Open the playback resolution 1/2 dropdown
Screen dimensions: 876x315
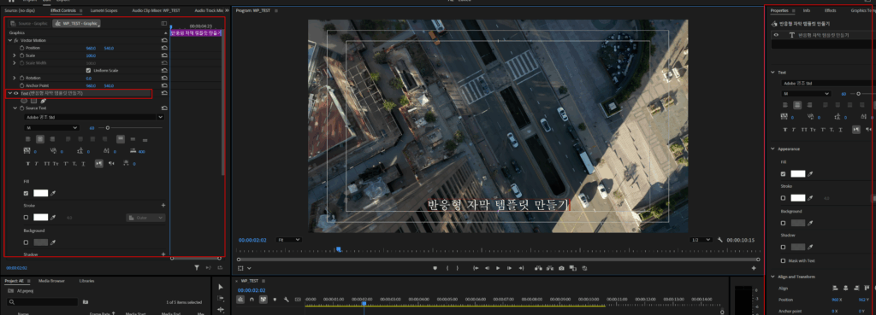tap(701, 240)
